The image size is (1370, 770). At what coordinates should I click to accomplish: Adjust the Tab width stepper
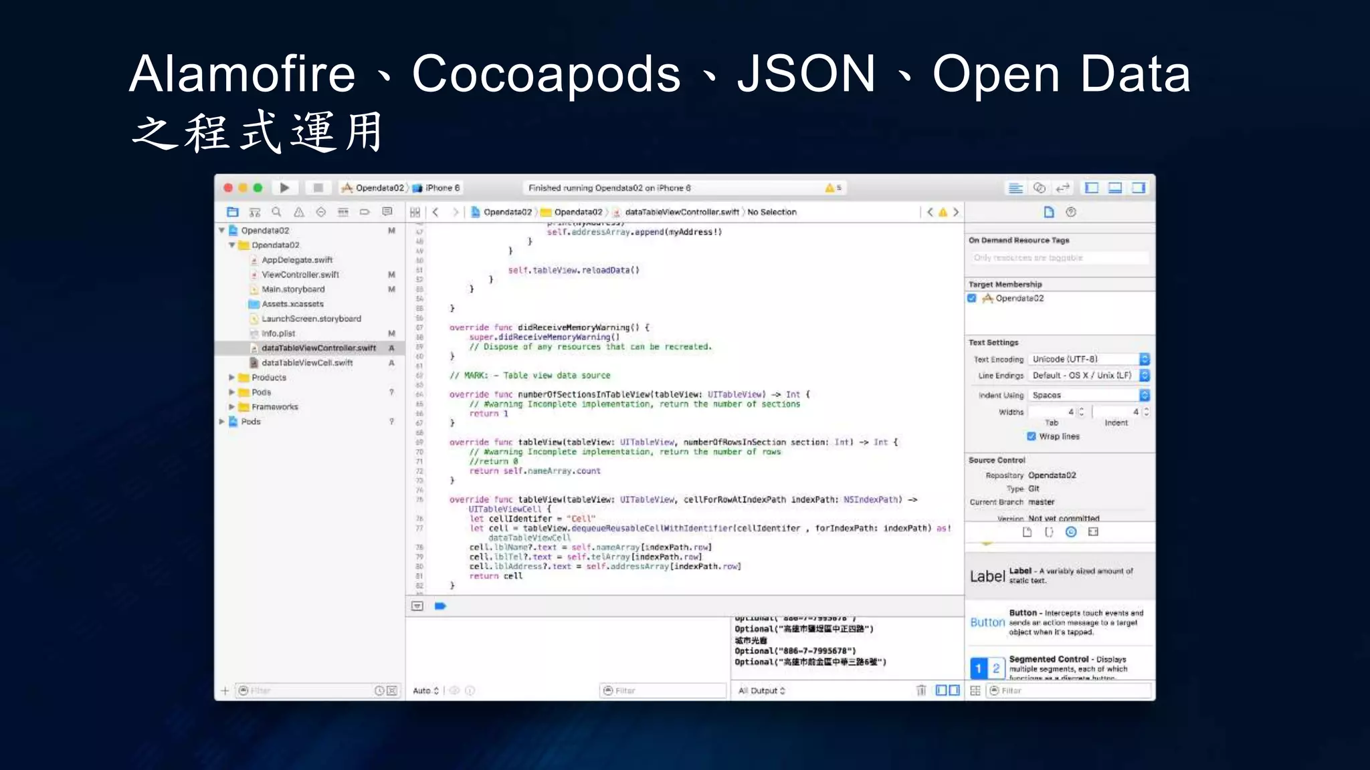[x=1082, y=412]
